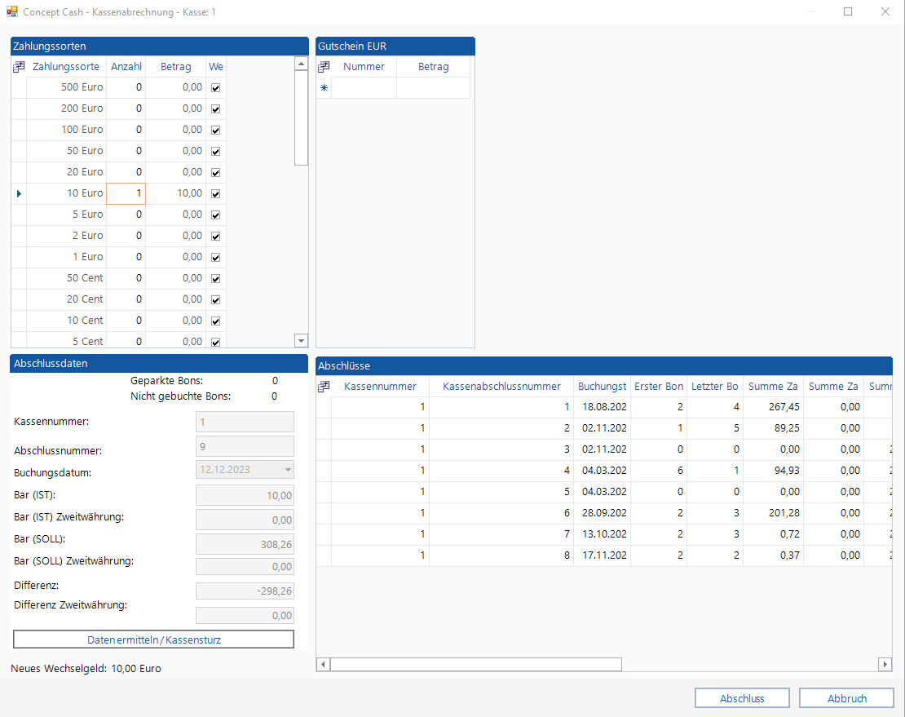This screenshot has width=905, height=717.
Task: Click the Anzahl cell for 20 Euro
Action: (126, 172)
